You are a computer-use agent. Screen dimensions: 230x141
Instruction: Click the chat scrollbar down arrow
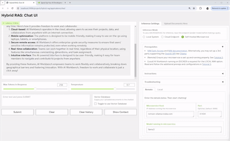pyautogui.click(x=135, y=78)
